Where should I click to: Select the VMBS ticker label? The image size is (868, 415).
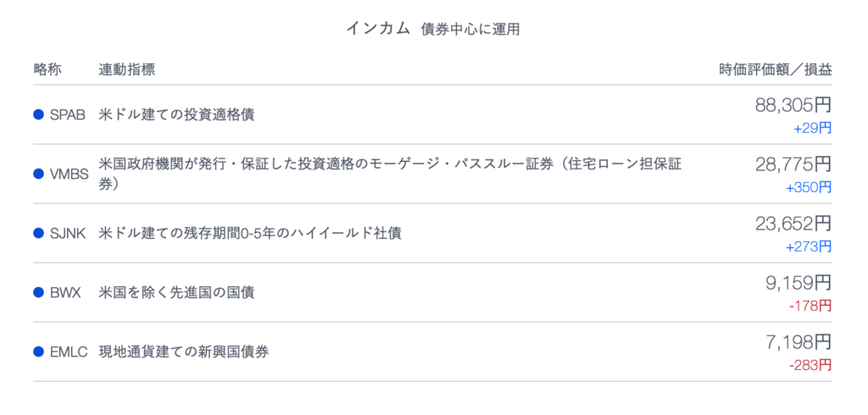(x=69, y=174)
